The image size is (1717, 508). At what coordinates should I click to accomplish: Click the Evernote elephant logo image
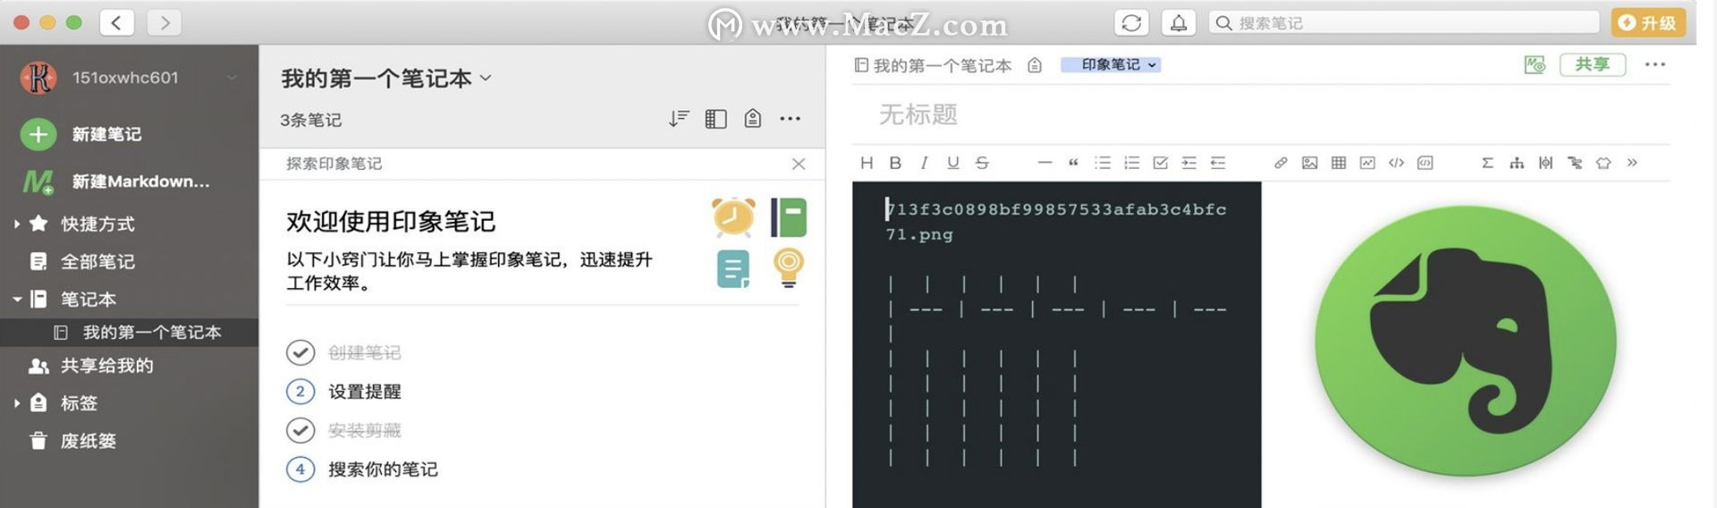[x=1466, y=341]
